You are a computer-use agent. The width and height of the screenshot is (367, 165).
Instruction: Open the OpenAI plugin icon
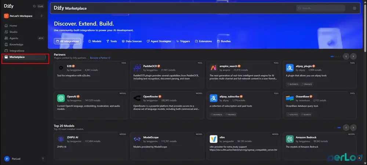(x=61, y=98)
